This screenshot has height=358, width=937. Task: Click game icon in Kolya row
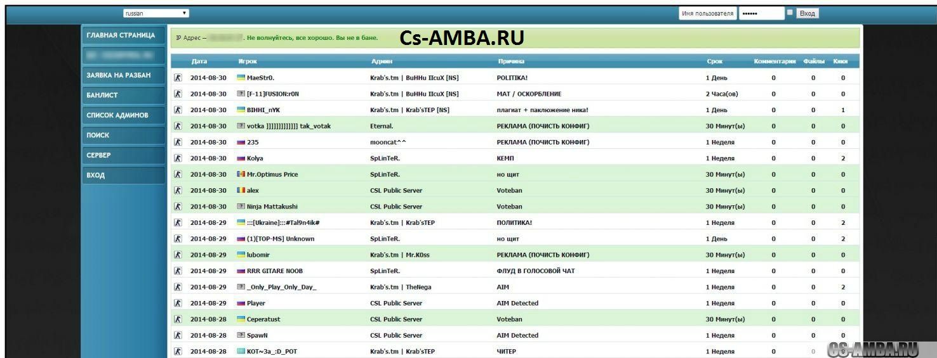[x=178, y=158]
